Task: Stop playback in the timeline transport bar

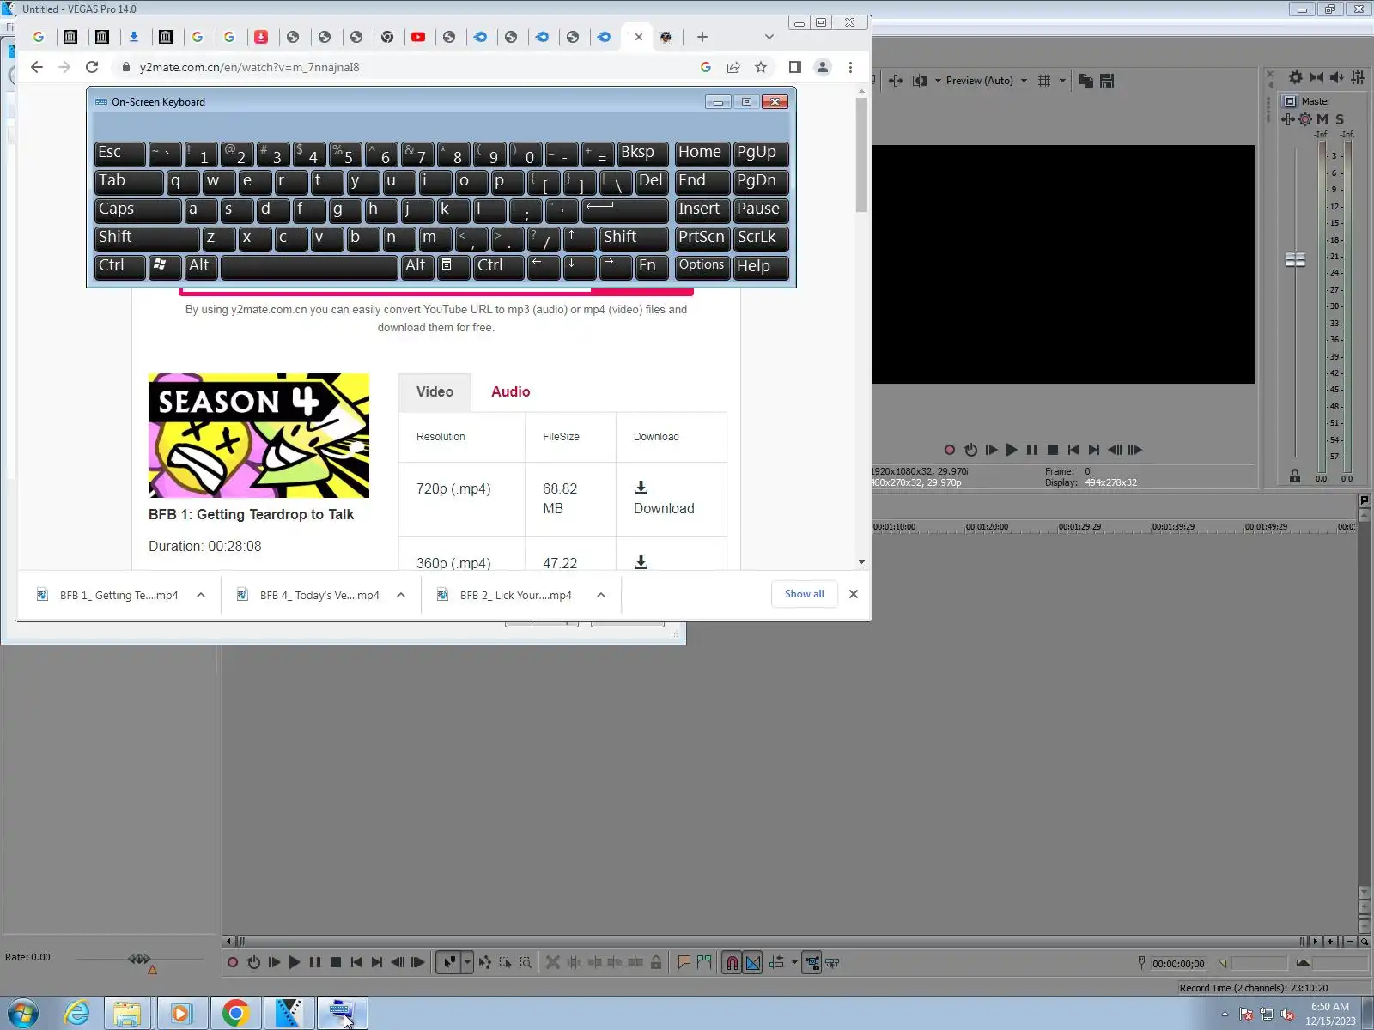Action: coord(336,963)
